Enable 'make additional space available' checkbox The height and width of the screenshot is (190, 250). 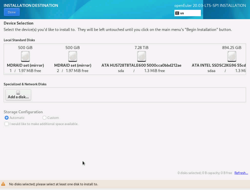pyautogui.click(x=7, y=124)
